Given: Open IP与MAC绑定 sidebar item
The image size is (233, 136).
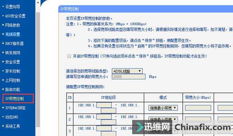Looking at the screenshot, I should pyautogui.click(x=15, y=108).
